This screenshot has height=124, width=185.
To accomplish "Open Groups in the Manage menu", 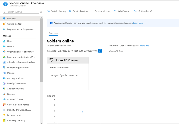I will pyautogui.click(x=11, y=46).
